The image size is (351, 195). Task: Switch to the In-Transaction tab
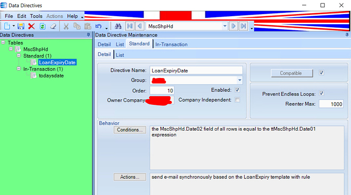point(171,45)
